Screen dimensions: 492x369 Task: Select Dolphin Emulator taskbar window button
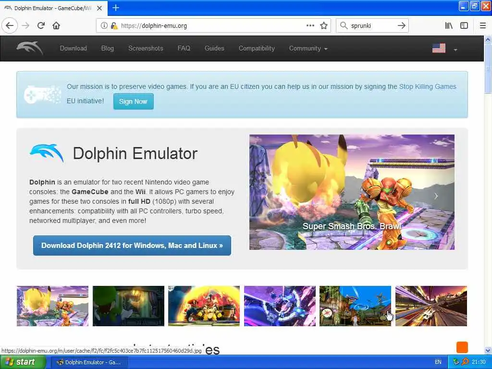point(89,362)
